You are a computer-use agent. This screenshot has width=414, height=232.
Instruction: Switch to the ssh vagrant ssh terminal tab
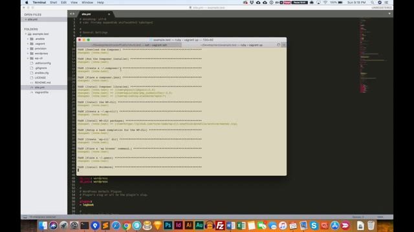pyautogui.click(x=129, y=45)
